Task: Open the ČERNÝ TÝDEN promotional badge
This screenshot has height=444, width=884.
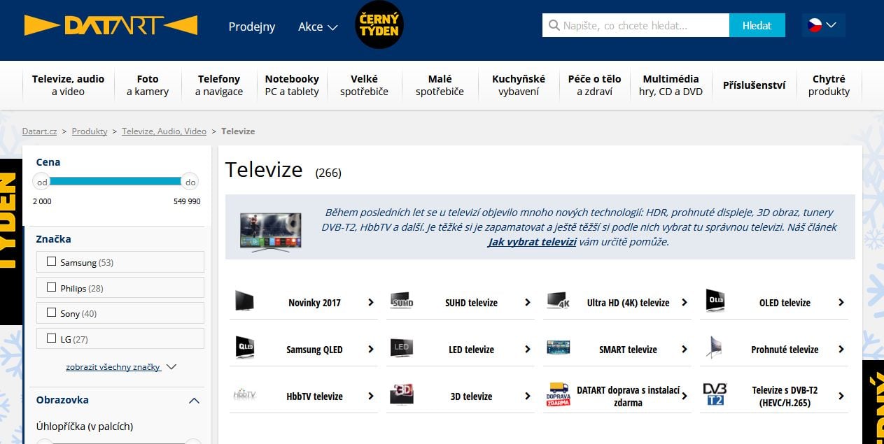Action: pyautogui.click(x=379, y=24)
